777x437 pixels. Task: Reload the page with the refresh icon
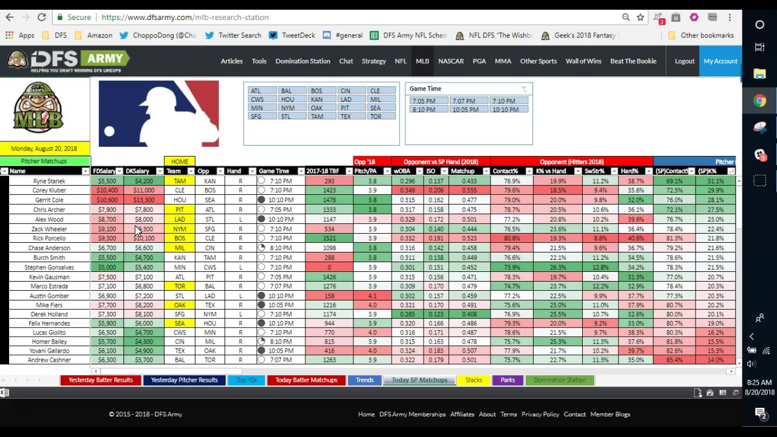41,18
